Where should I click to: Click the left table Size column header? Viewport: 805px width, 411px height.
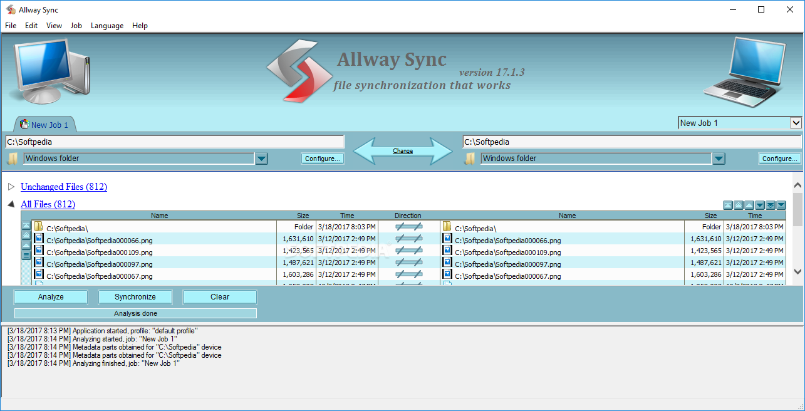tap(303, 216)
